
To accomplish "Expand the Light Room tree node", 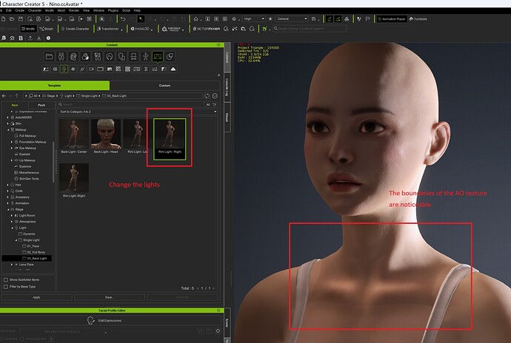I will pyautogui.click(x=12, y=215).
